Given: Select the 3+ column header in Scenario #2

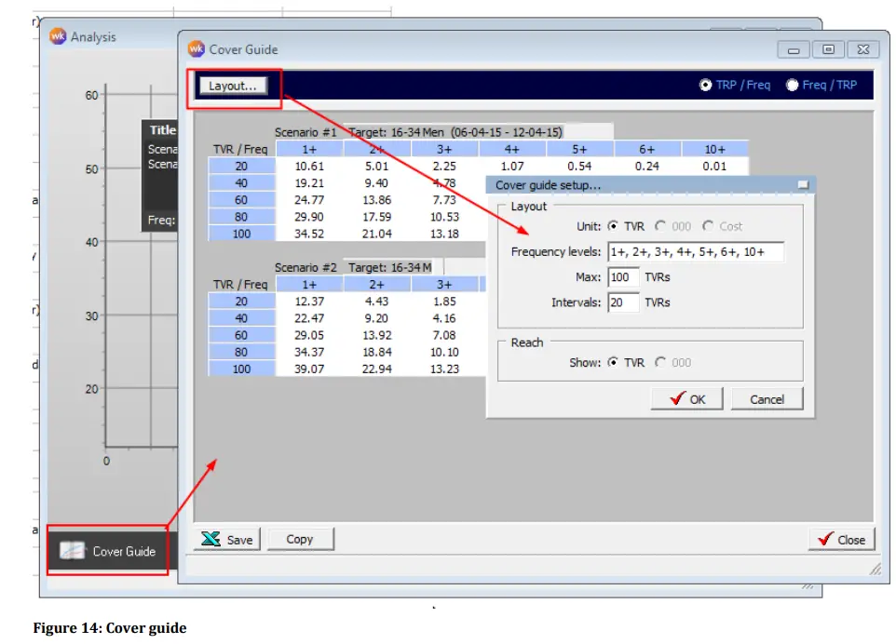Looking at the screenshot, I should (x=444, y=285).
